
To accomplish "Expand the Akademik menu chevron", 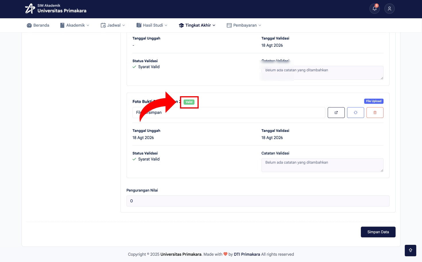I will click(88, 25).
